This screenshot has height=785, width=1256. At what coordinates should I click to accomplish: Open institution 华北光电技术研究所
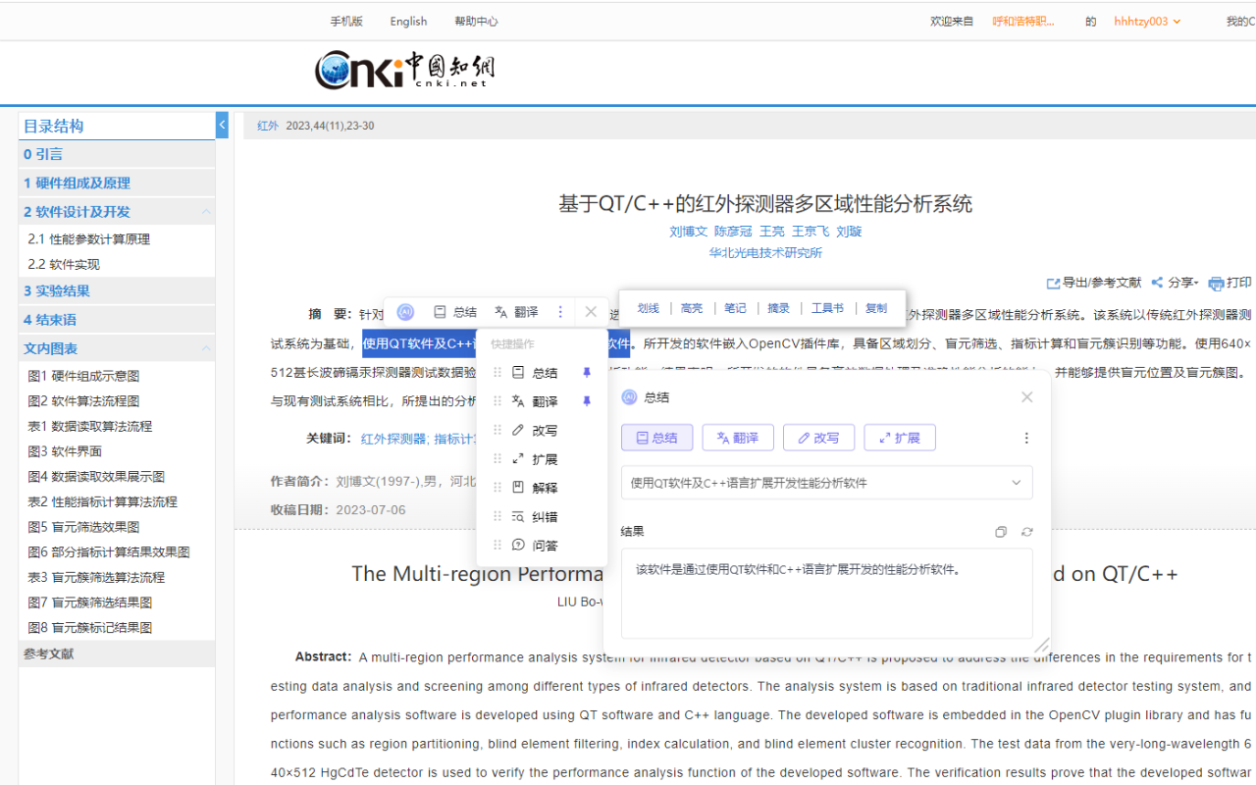coord(765,253)
